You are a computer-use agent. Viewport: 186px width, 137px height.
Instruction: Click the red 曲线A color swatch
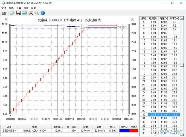134,130
